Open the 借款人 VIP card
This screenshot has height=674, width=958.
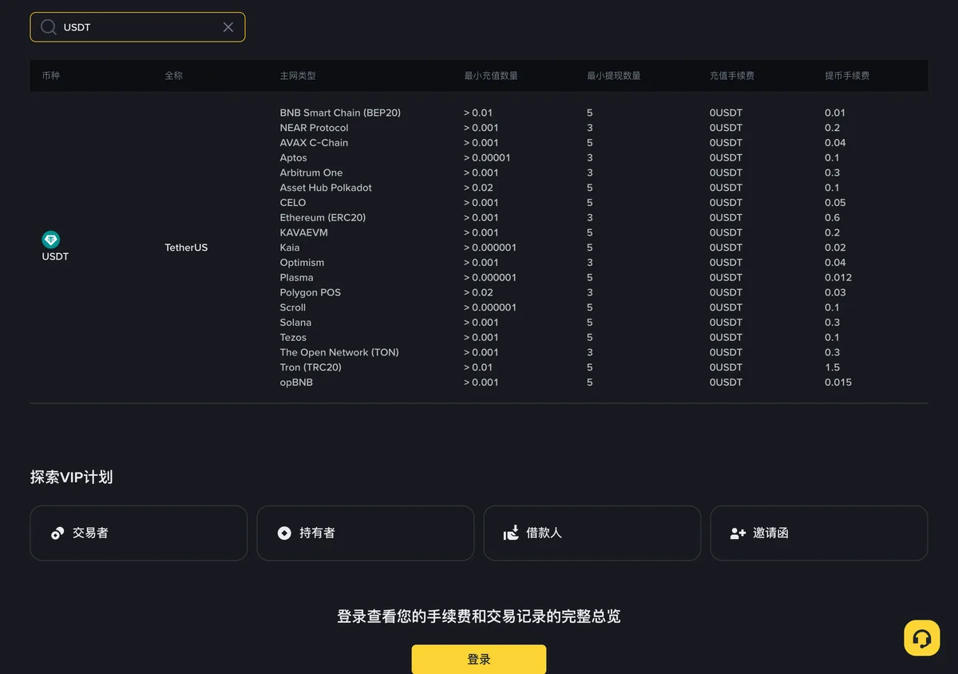(x=592, y=533)
